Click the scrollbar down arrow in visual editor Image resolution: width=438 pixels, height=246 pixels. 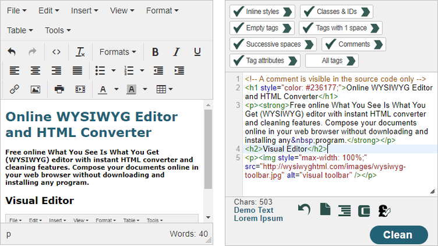pos(208,217)
